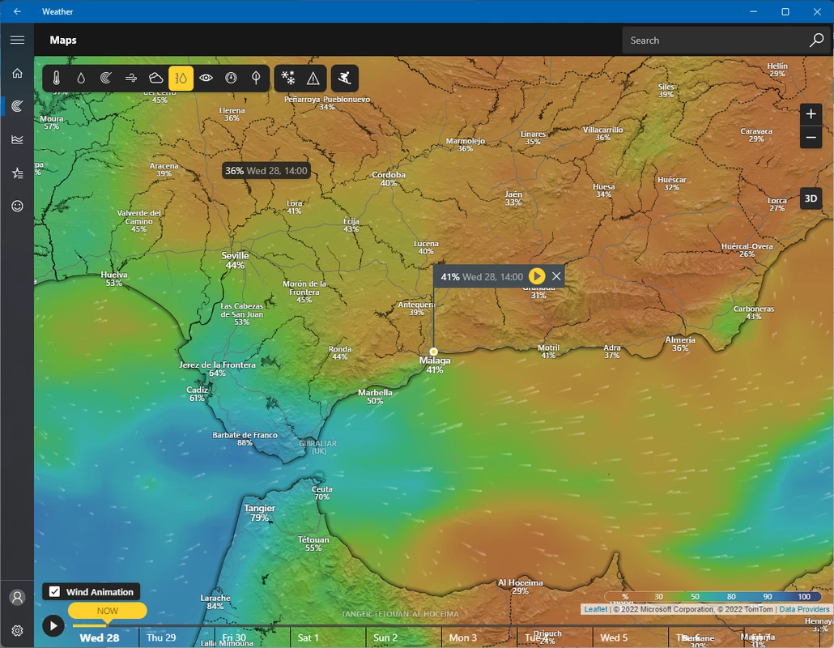Select Sat 1 on the timeline

[x=308, y=637]
